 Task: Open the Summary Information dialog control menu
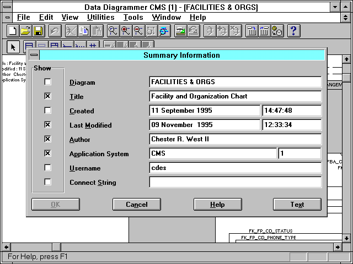(34, 55)
